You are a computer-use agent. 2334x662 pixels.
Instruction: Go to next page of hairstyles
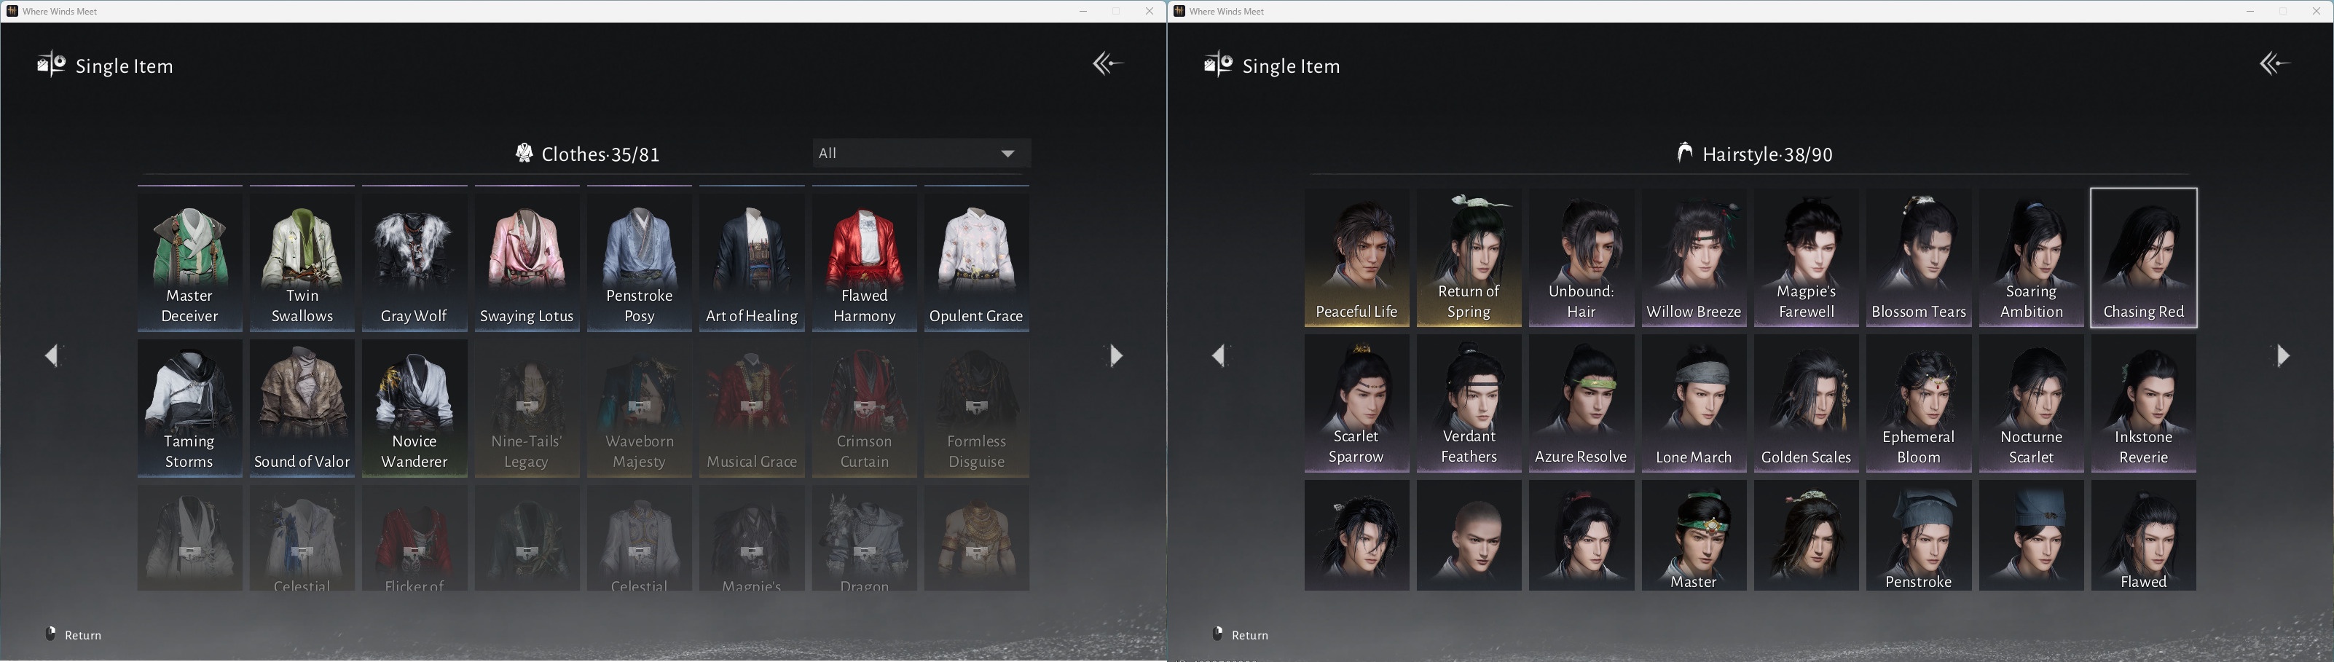2282,355
